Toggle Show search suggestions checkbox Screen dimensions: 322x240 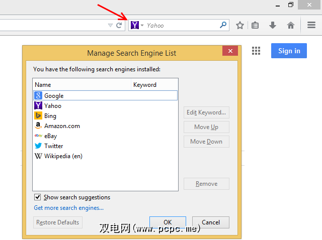click(37, 197)
